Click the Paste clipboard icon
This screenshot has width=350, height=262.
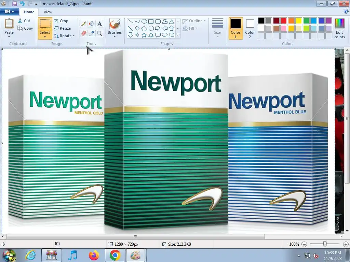coord(9,24)
